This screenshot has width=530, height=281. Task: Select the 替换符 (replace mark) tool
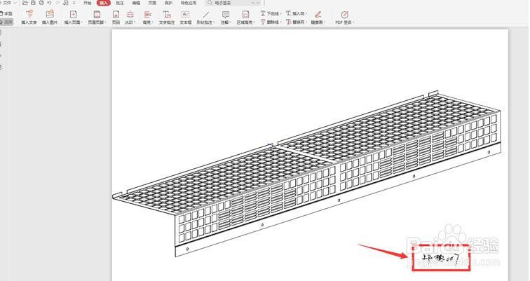coord(296,22)
